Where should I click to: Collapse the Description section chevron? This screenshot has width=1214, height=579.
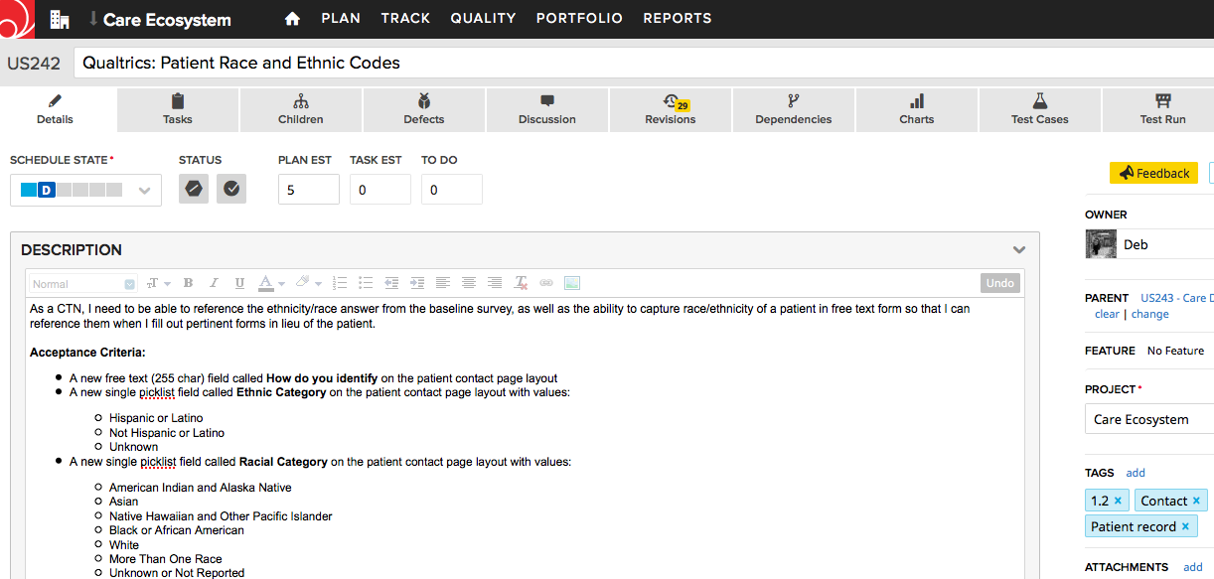(x=1018, y=250)
